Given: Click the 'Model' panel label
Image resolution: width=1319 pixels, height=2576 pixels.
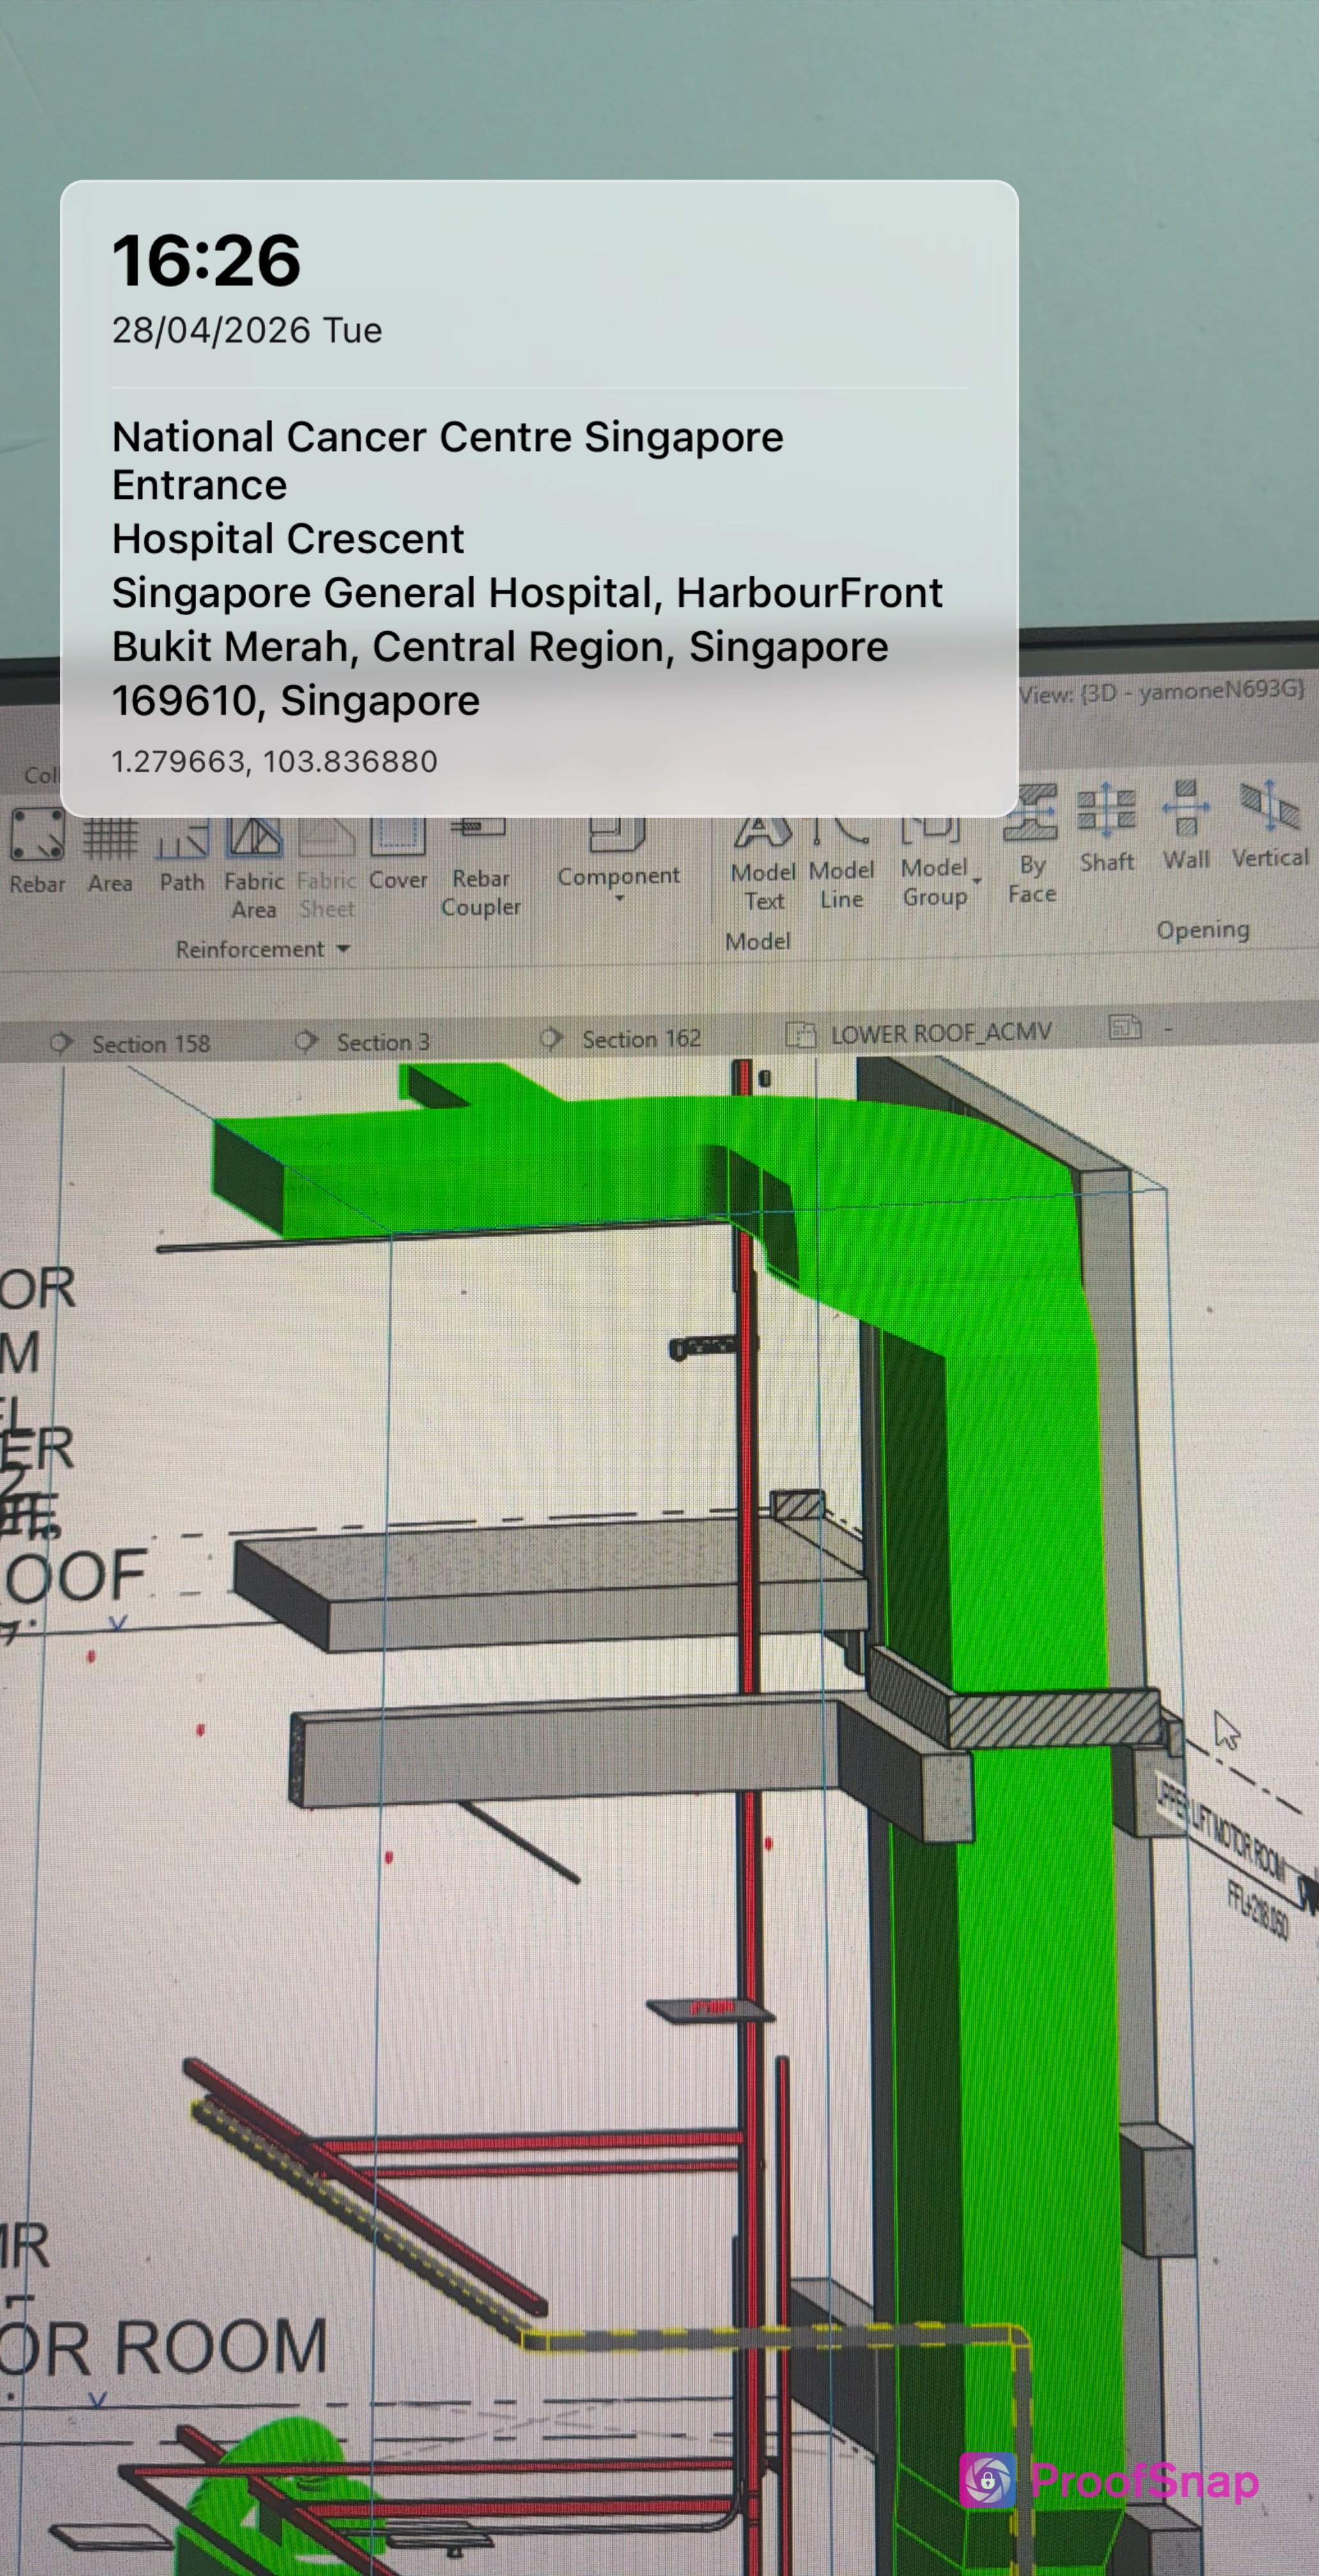Looking at the screenshot, I should [x=758, y=941].
